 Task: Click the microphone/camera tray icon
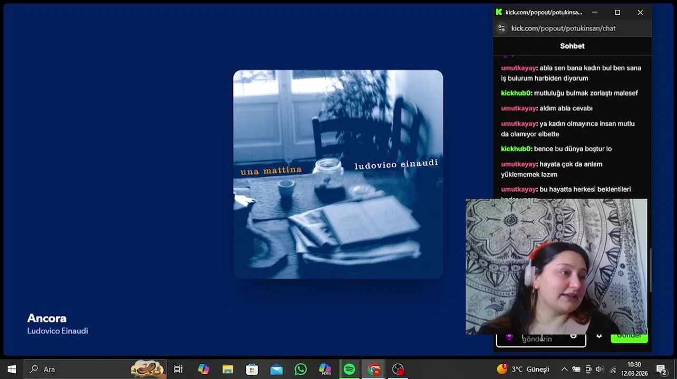[x=588, y=369]
